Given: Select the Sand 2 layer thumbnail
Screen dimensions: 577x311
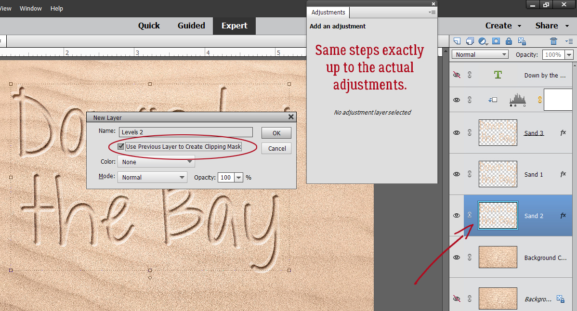Looking at the screenshot, I should coord(498,216).
